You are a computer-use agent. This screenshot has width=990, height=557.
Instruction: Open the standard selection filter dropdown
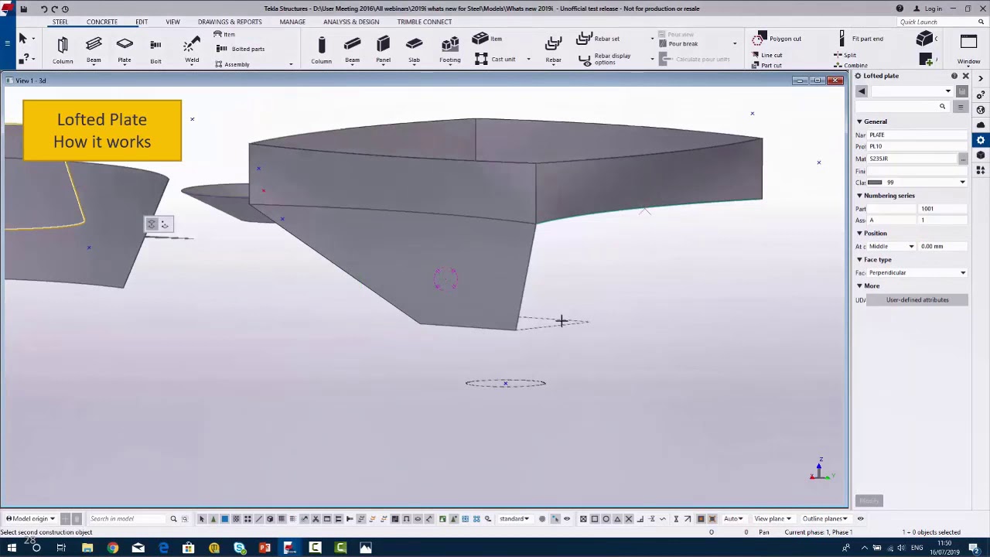click(516, 519)
